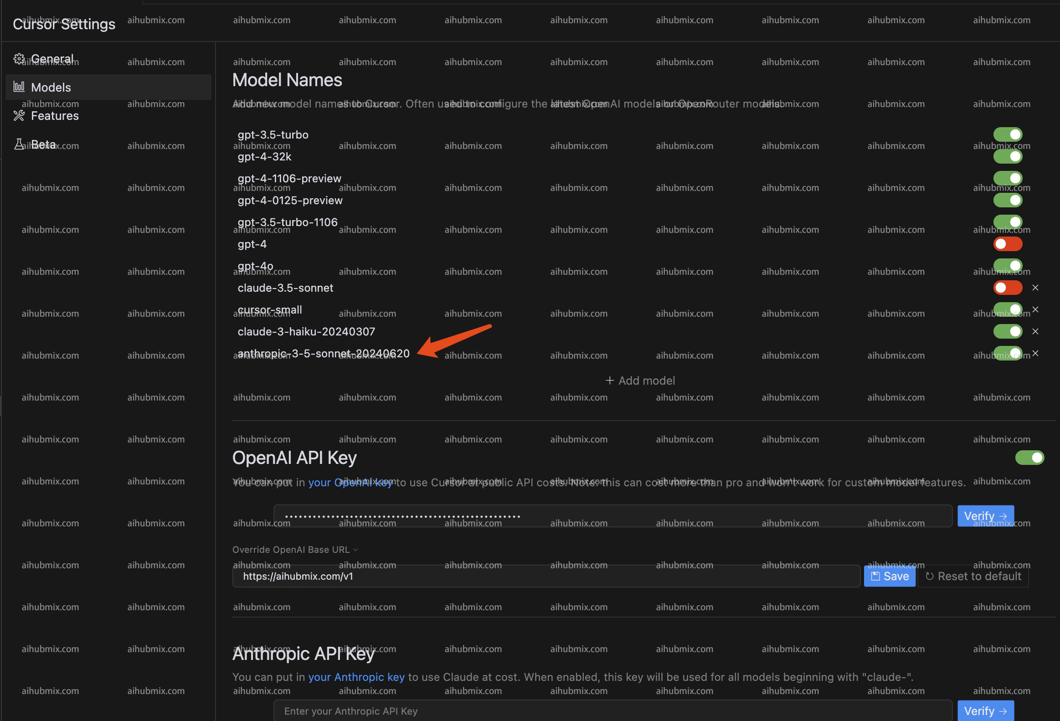Image resolution: width=1060 pixels, height=721 pixels.
Task: Turn off the OpenAI API Key toggle
Action: [x=1029, y=458]
